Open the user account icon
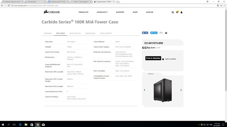This screenshot has width=227, height=127. (181, 12)
